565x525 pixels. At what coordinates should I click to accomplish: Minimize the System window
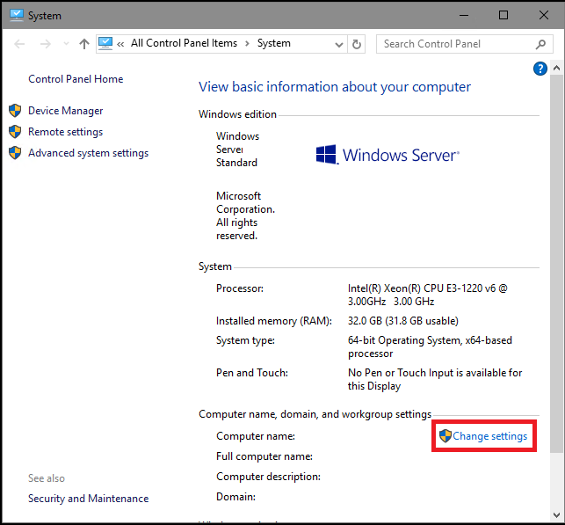point(464,15)
